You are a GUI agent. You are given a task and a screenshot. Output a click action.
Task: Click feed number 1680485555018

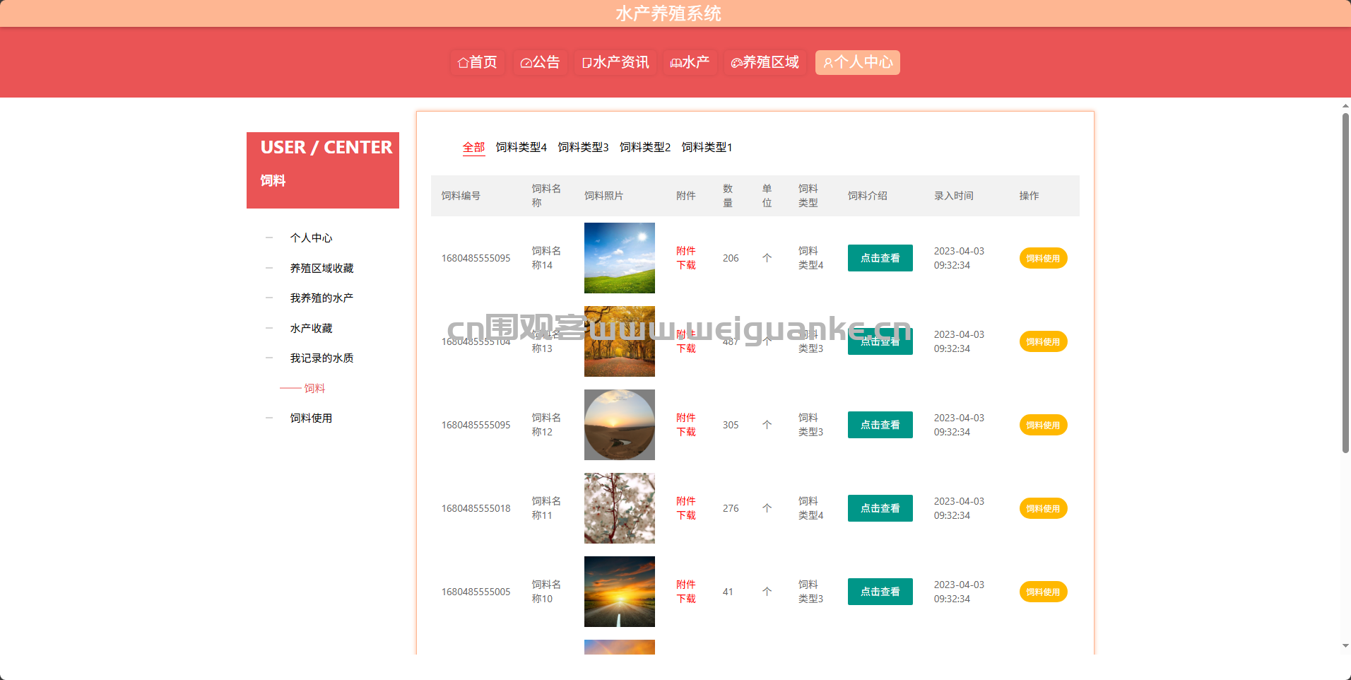[476, 508]
